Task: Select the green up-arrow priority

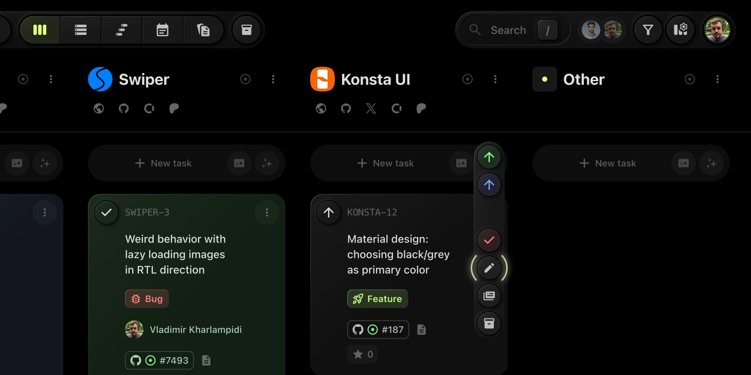Action: (489, 157)
